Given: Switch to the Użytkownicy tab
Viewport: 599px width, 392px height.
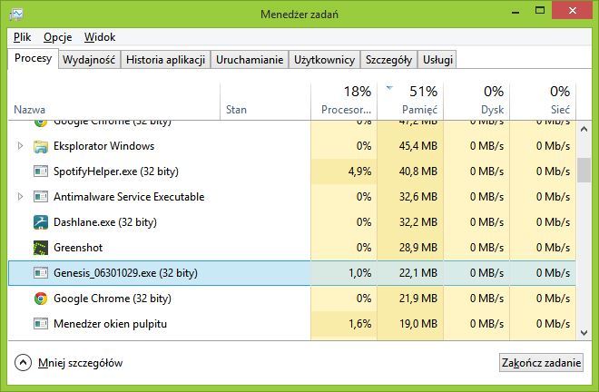Looking at the screenshot, I should coord(324,60).
